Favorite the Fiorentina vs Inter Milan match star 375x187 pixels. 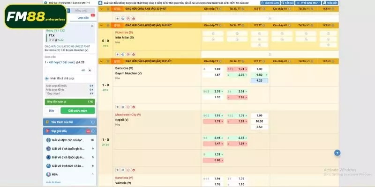[x=118, y=54]
